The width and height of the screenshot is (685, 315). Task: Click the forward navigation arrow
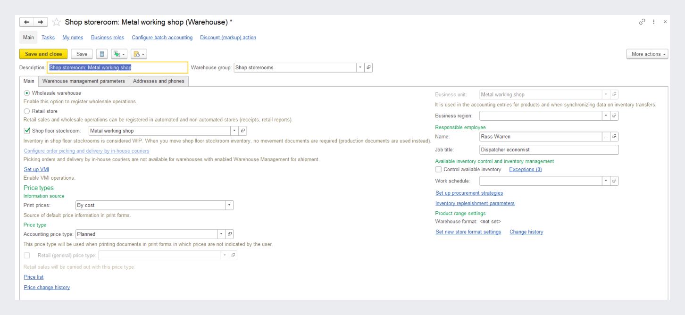pyautogui.click(x=41, y=22)
